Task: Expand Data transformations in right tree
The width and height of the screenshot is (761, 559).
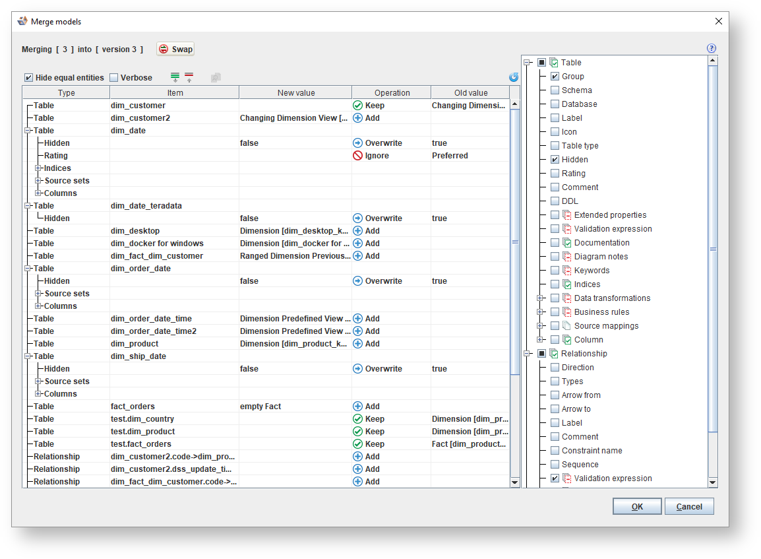Action: (x=539, y=298)
